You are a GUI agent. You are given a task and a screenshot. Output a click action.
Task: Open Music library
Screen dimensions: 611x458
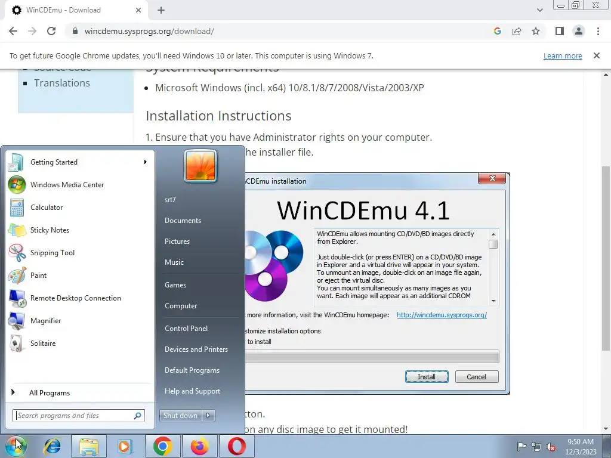pos(174,262)
